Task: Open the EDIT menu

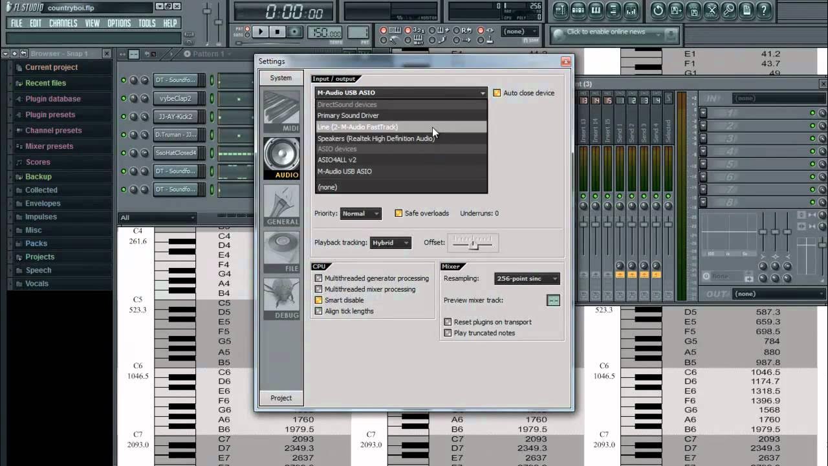Action: 36,23
